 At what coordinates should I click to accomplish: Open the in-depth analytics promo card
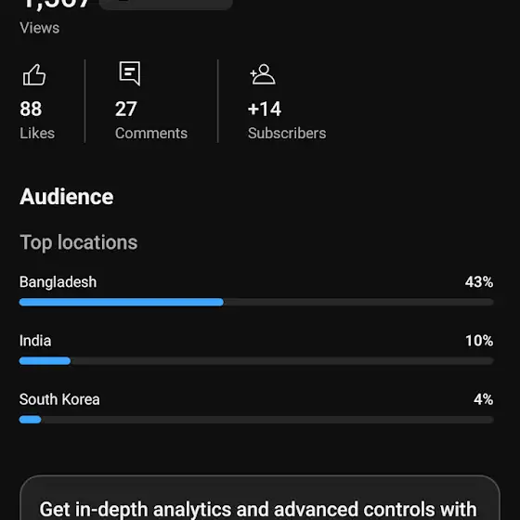[x=260, y=498]
